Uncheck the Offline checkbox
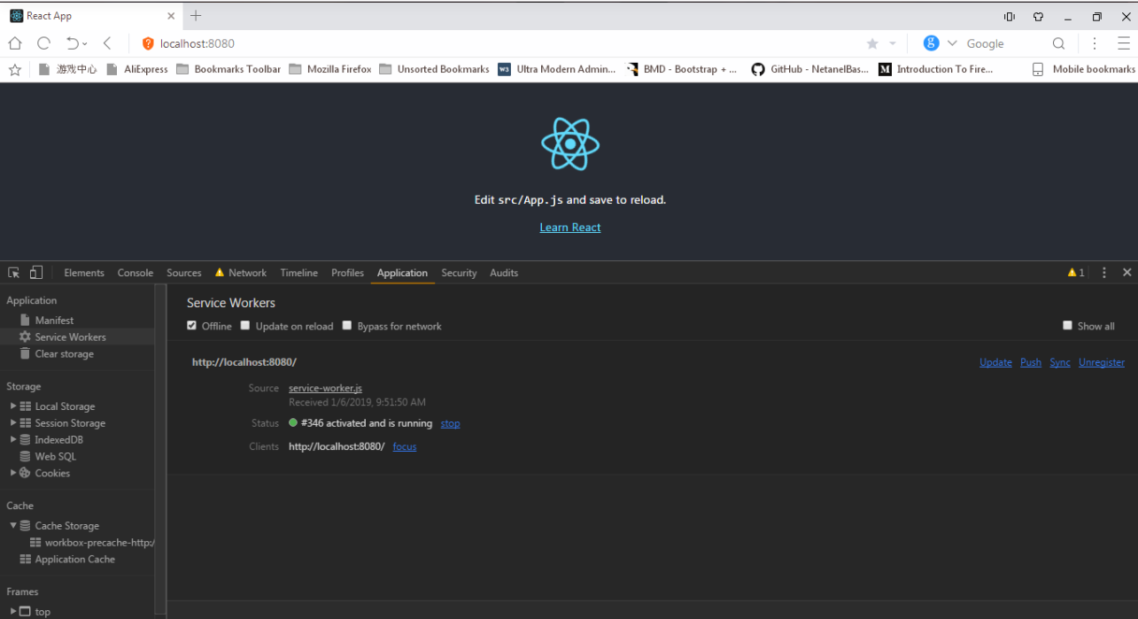Screen dimensions: 1138x619 tap(191, 326)
